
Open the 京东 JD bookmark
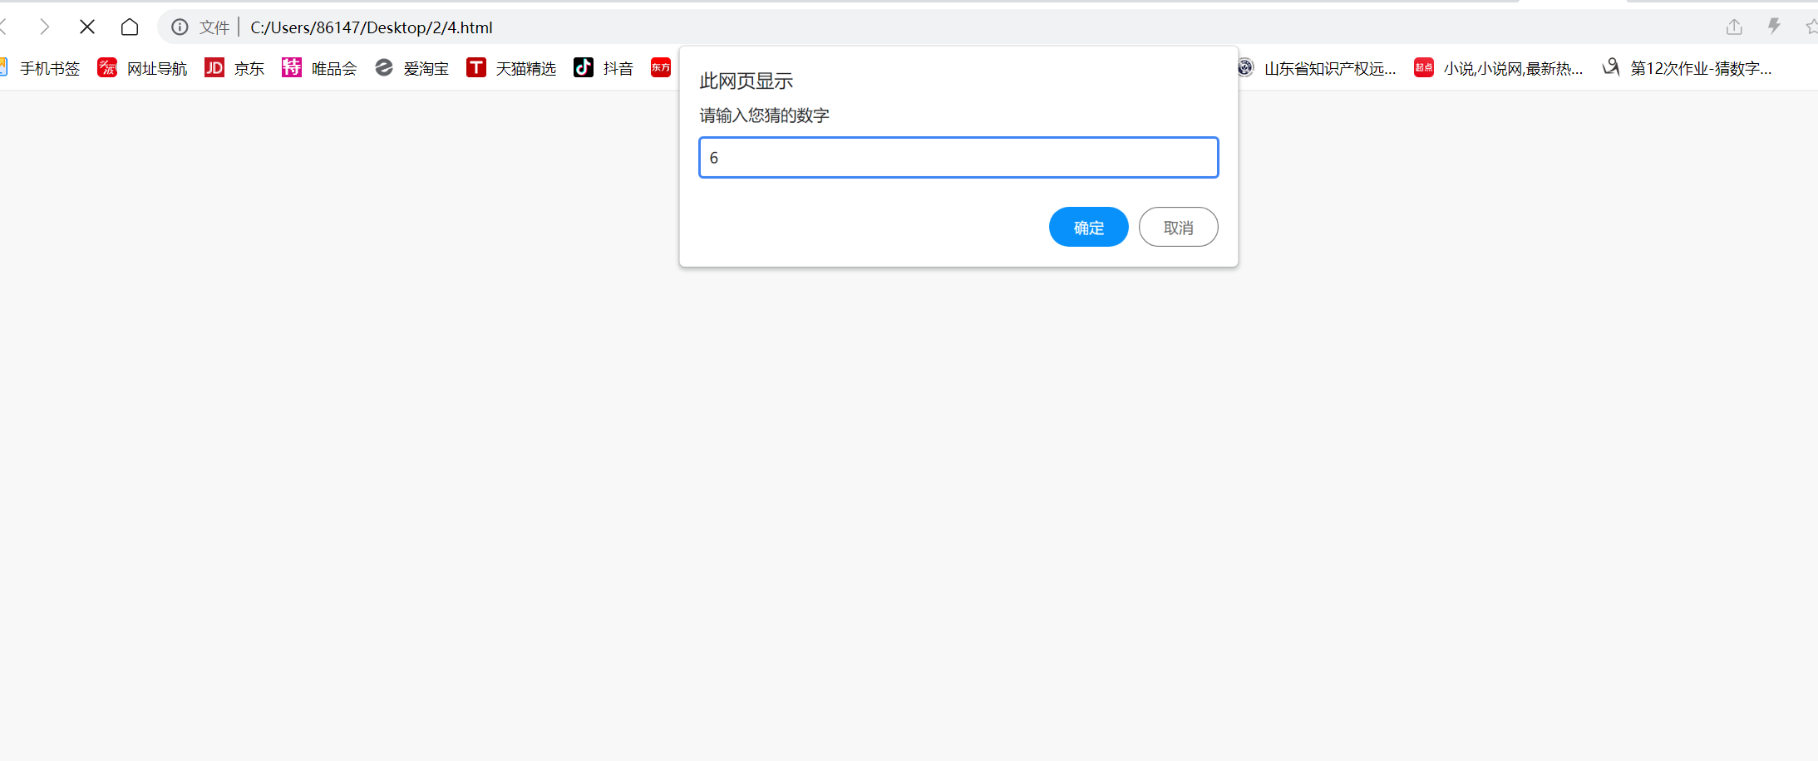pos(234,68)
